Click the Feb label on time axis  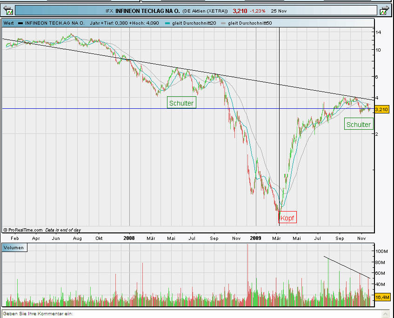point(15,238)
